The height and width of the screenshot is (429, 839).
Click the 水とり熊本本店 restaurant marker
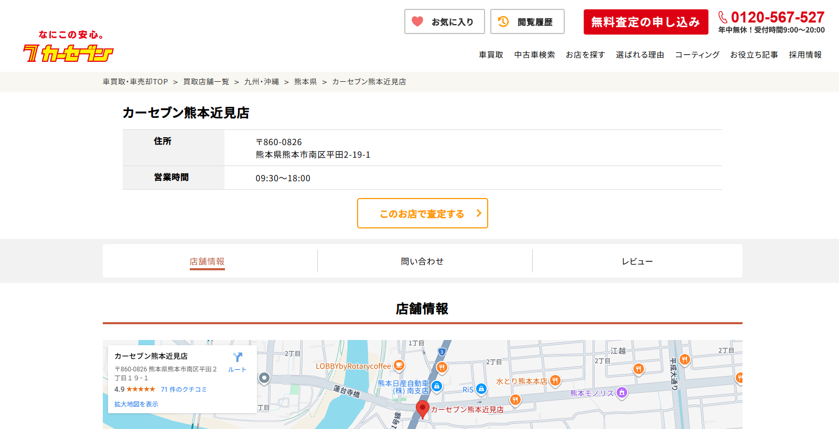[555, 381]
